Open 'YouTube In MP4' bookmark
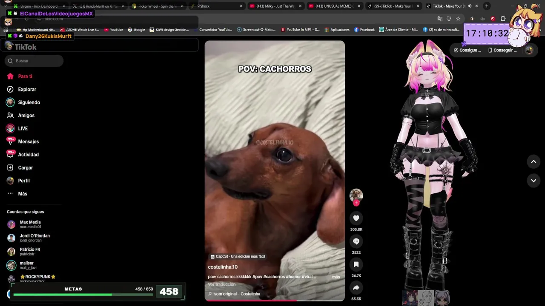Screen dimensions: 545x306 click(x=300, y=30)
